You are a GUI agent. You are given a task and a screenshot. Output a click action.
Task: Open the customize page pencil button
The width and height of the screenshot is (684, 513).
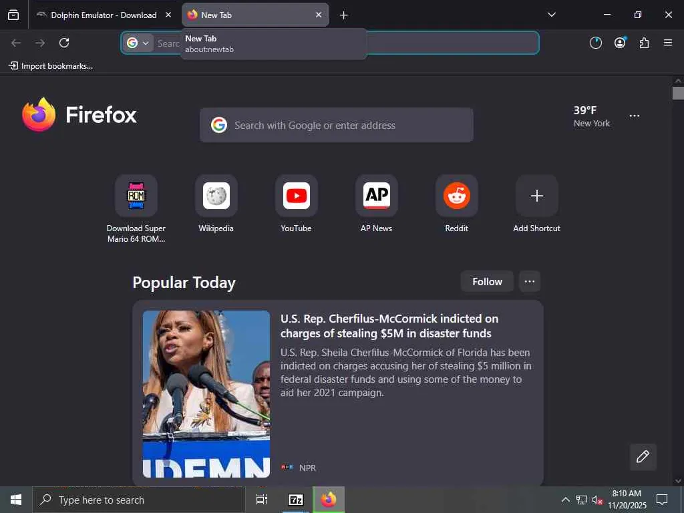(x=643, y=457)
